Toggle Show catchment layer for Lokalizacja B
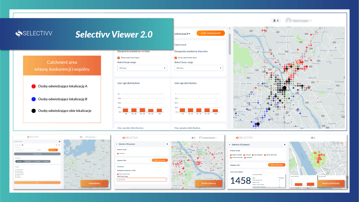This screenshot has width=359, height=202. pyautogui.click(x=176, y=57)
